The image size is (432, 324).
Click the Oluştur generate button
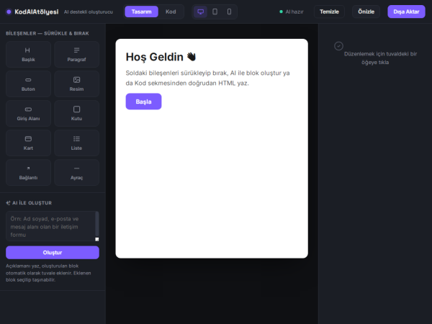pyautogui.click(x=53, y=253)
